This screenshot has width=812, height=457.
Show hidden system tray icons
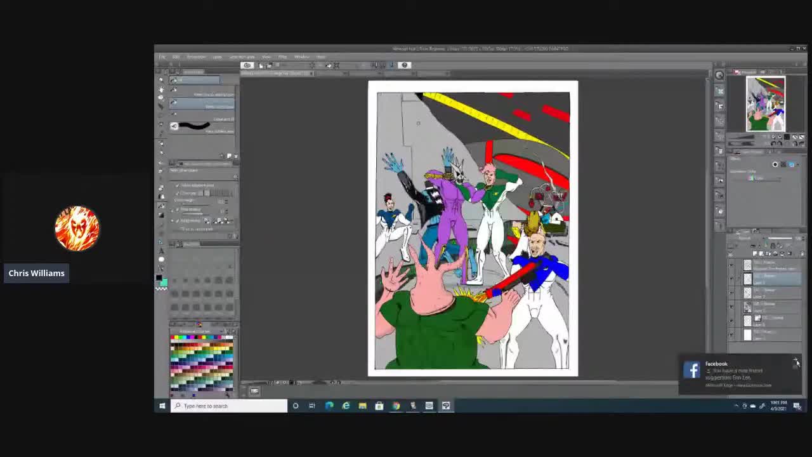(x=737, y=406)
